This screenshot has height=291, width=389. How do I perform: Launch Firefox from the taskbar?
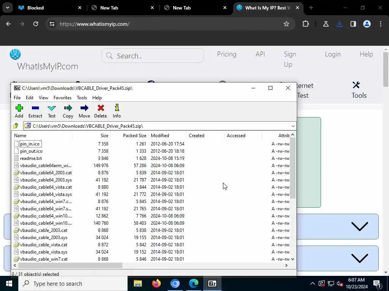[156, 283]
